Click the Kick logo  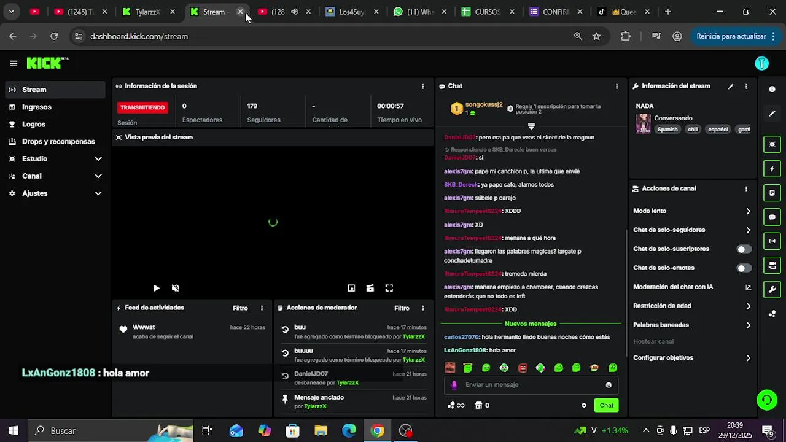47,63
